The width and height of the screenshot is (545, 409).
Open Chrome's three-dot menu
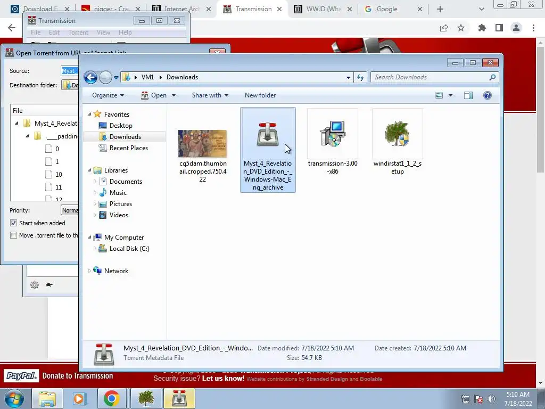533,28
